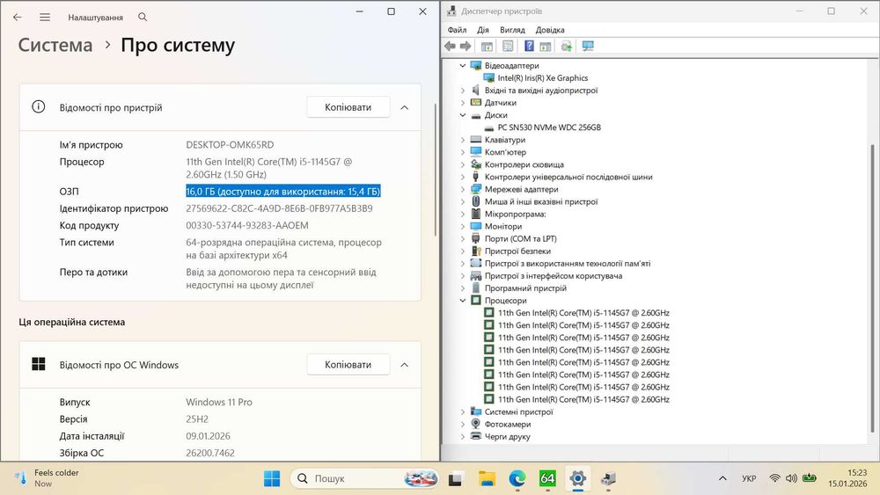Select Вхідні та вихідні аудіопристрої item

point(541,91)
